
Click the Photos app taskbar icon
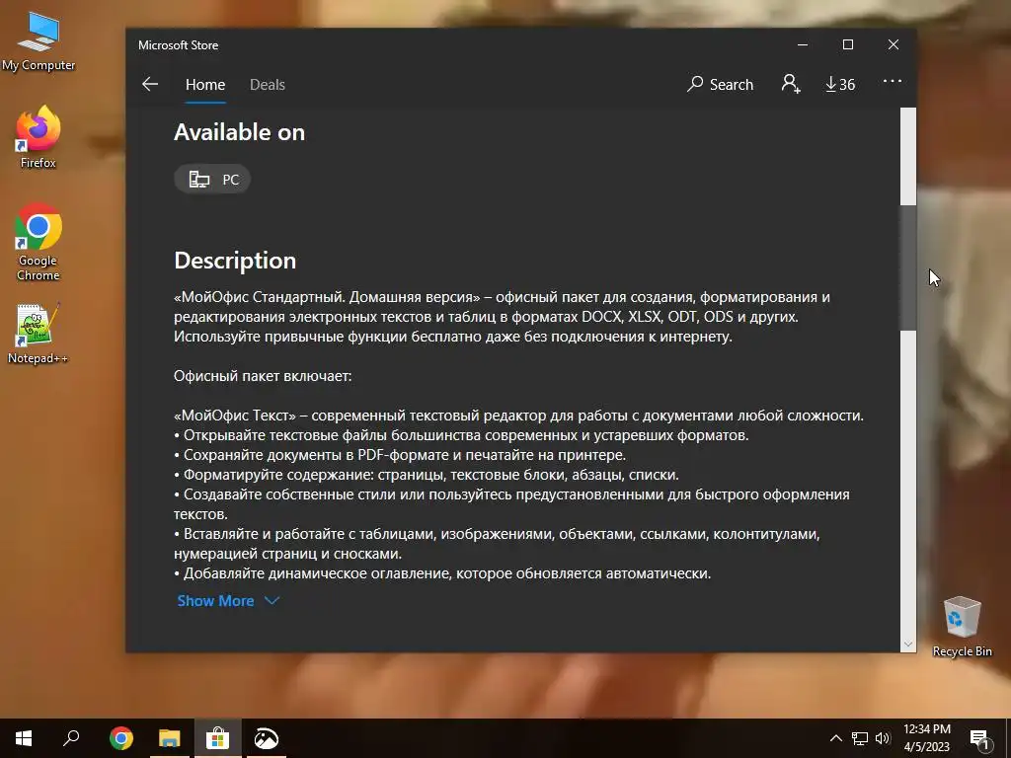coord(267,738)
